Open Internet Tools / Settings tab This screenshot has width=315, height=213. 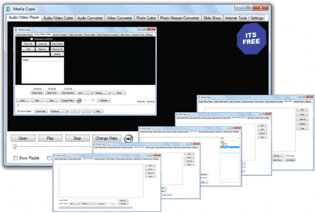click(x=244, y=18)
